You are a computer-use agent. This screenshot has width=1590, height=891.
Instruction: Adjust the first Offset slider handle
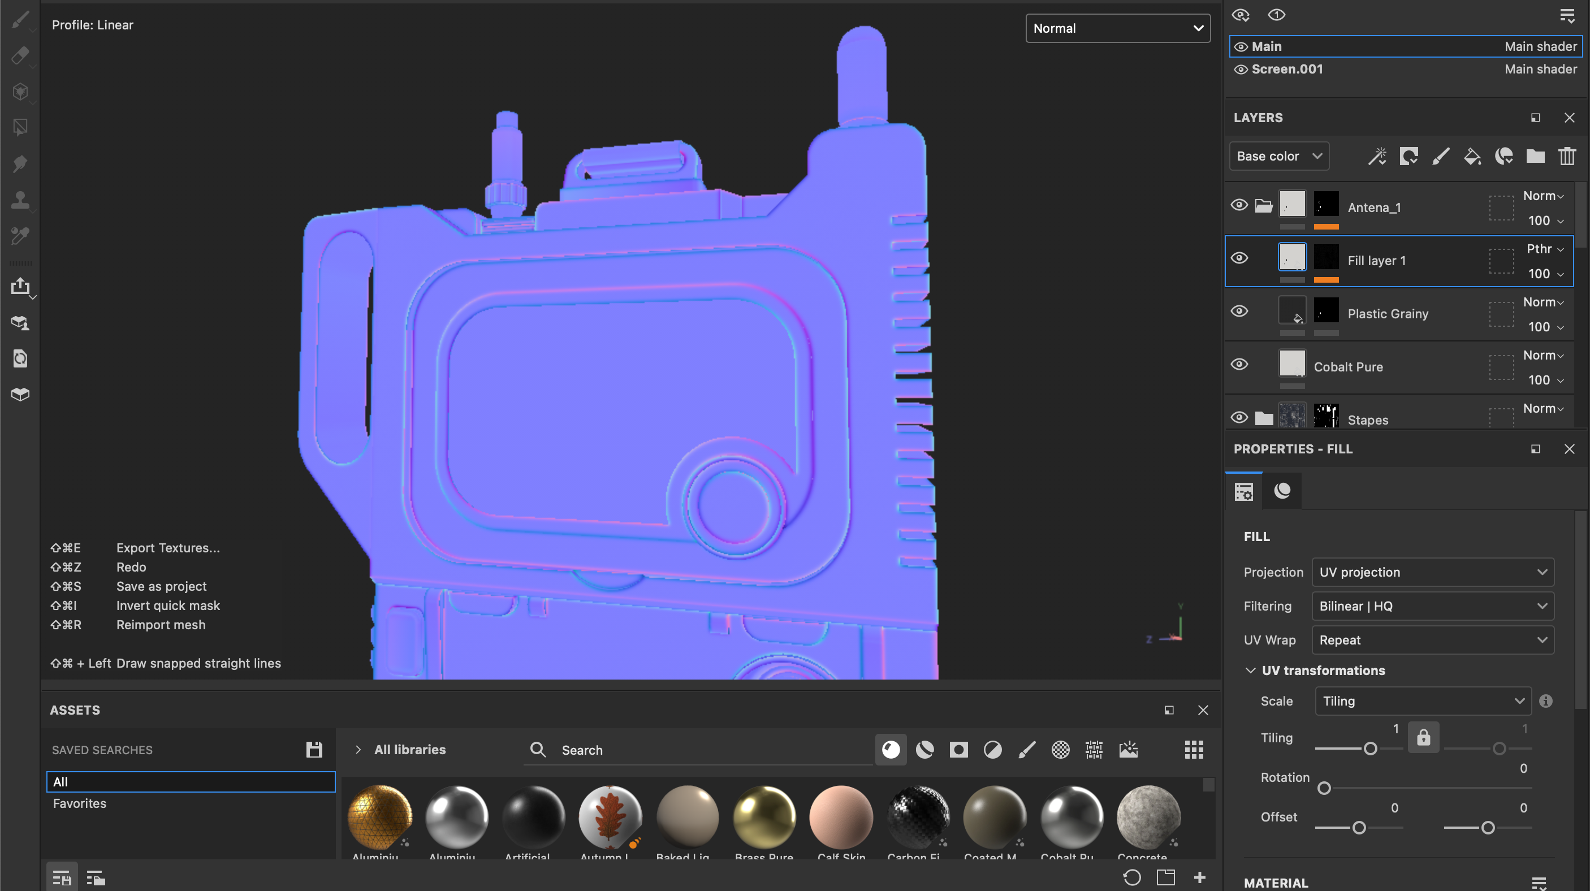[x=1359, y=828]
